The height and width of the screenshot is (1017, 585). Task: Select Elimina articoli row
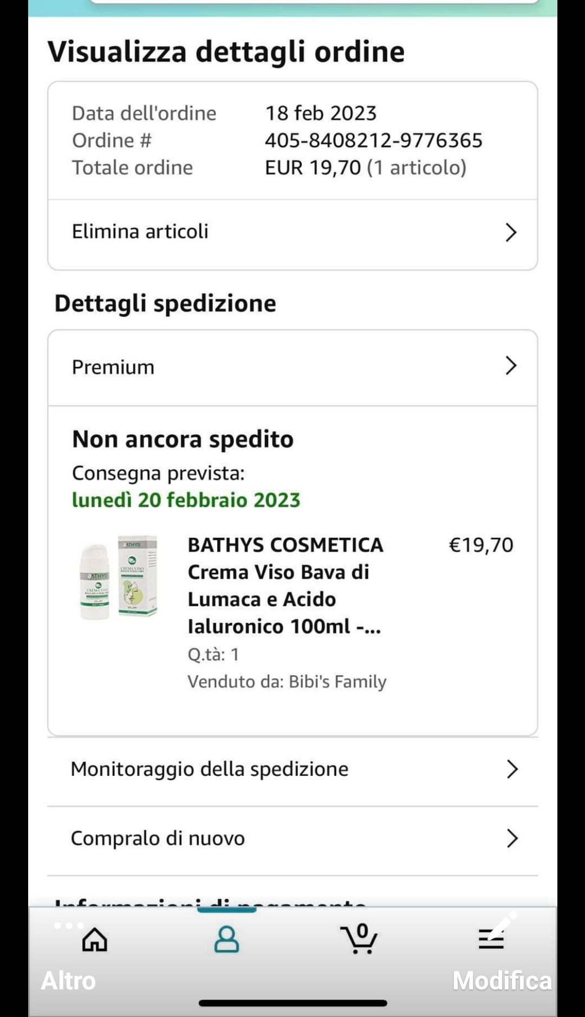pyautogui.click(x=292, y=232)
